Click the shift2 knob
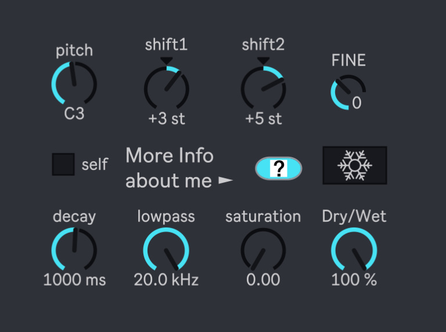Image resolution: width=446 pixels, height=332 pixels. 264,88
